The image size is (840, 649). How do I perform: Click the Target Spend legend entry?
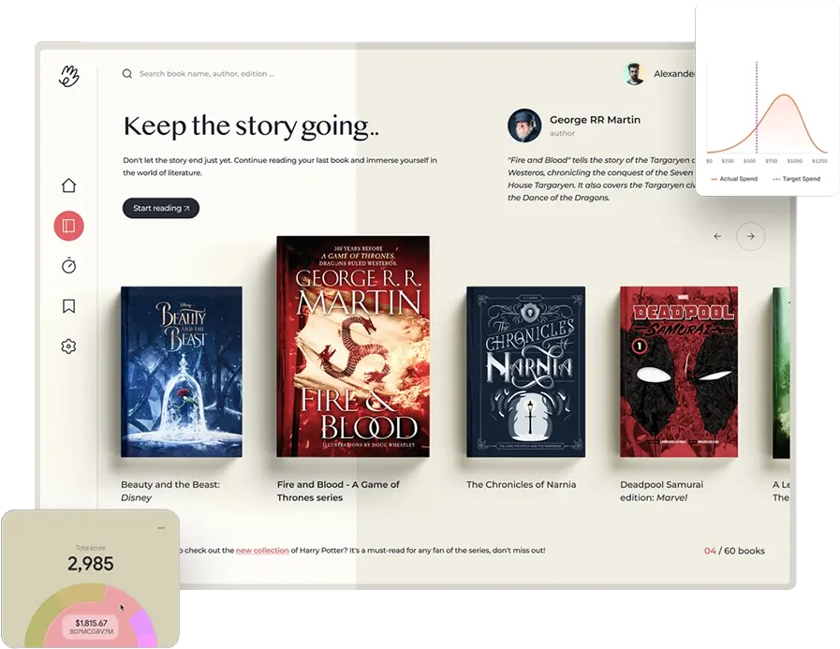(x=797, y=179)
